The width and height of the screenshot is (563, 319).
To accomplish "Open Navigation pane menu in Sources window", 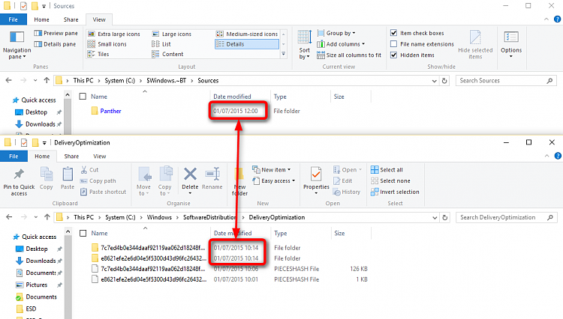I will (x=17, y=45).
